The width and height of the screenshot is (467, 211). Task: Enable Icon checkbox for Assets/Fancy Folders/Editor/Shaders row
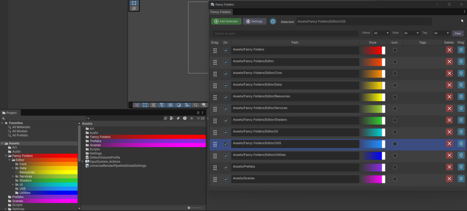tap(395, 120)
